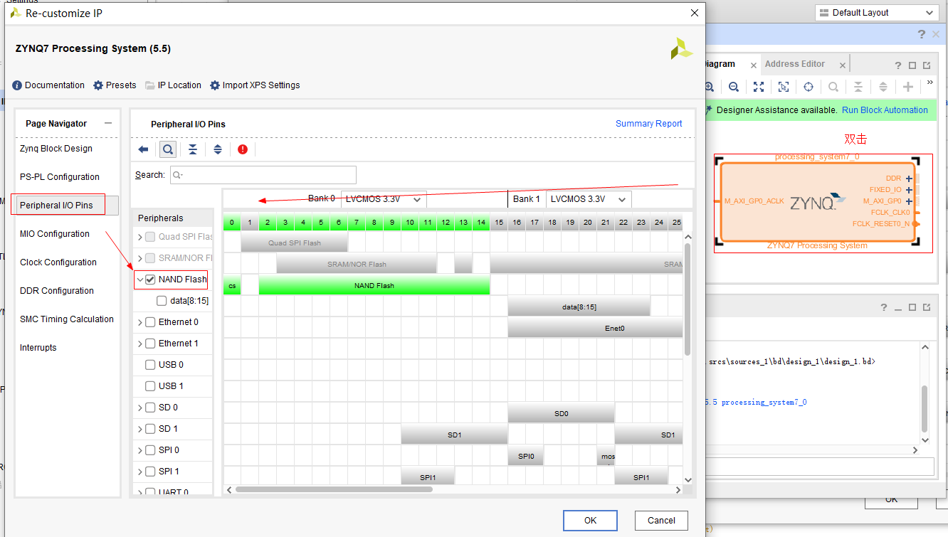Open Documentation info icon link
948x537 pixels.
click(x=48, y=85)
